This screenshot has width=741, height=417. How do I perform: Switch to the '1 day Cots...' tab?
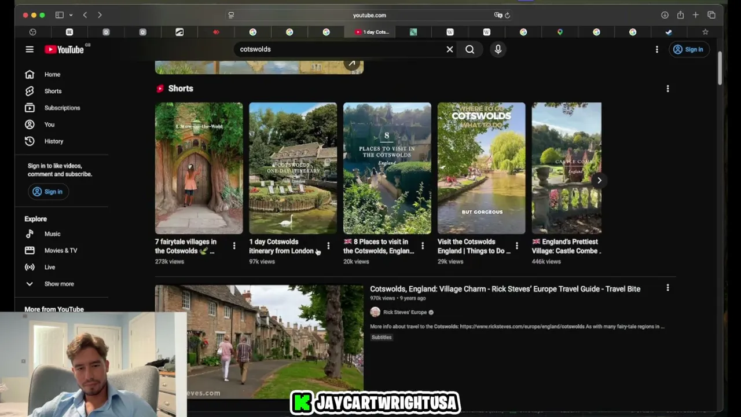pyautogui.click(x=372, y=32)
